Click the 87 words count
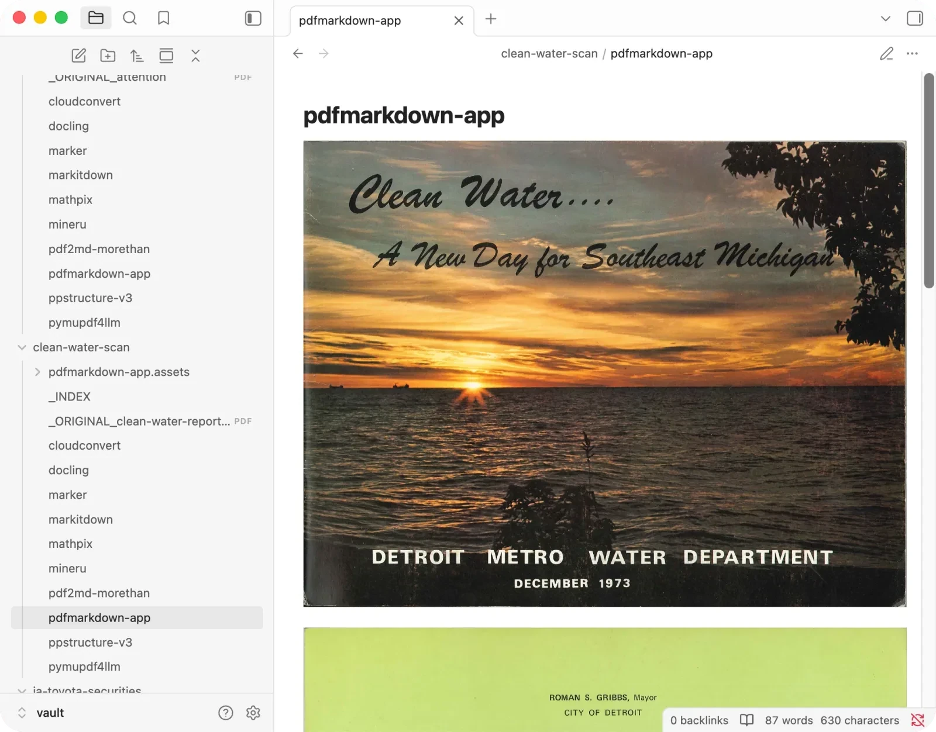936x732 pixels. click(x=789, y=720)
